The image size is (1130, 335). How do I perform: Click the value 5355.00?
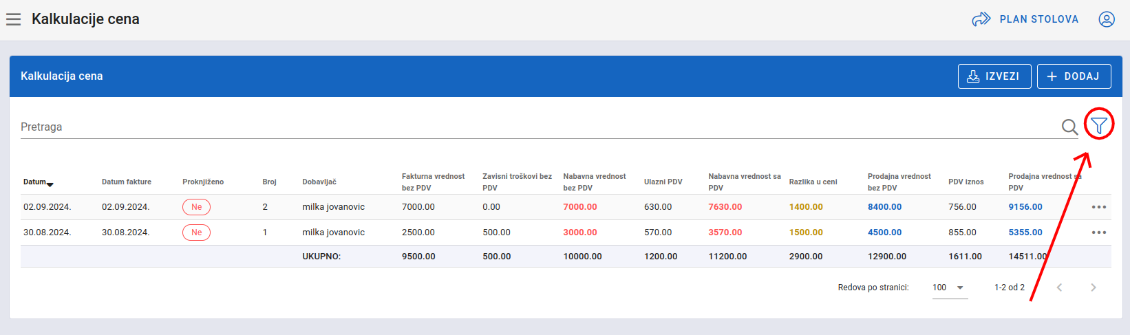pyautogui.click(x=1025, y=233)
